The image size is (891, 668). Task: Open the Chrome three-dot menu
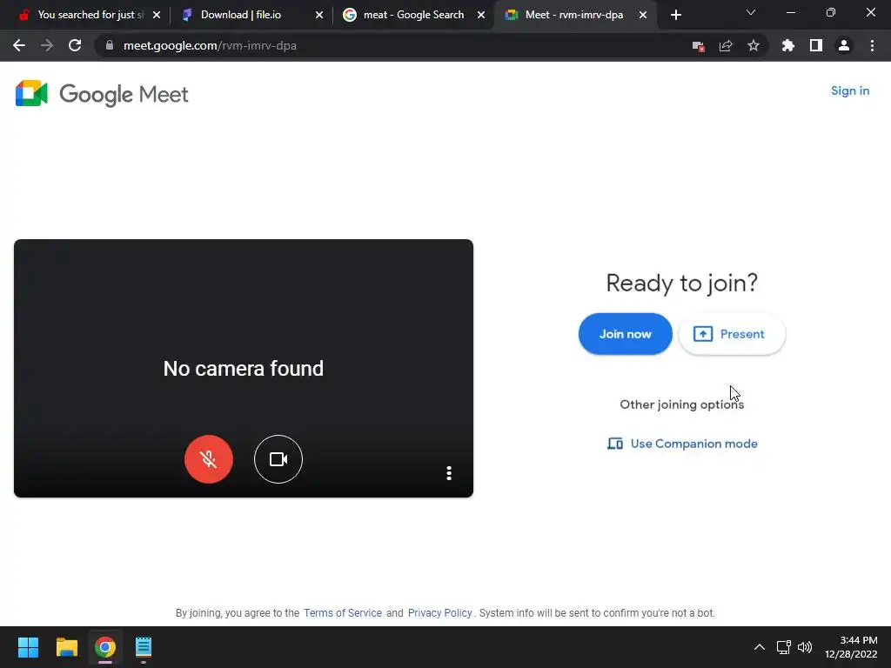click(x=872, y=45)
